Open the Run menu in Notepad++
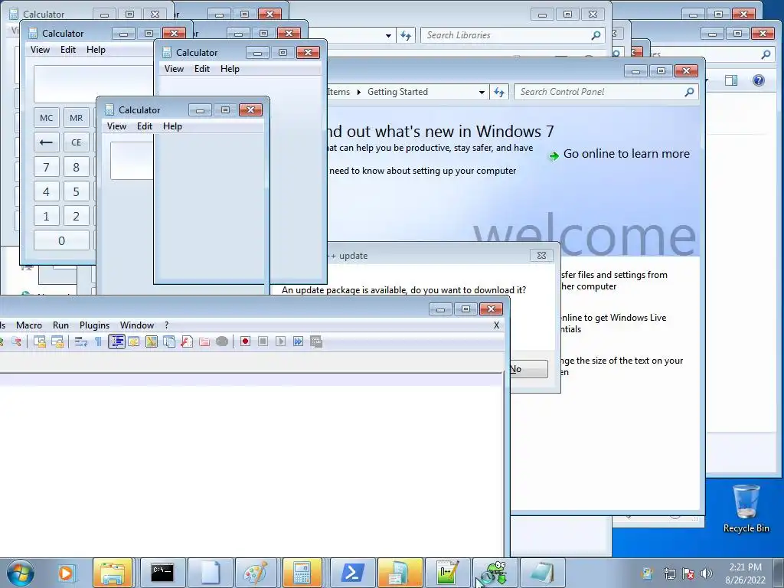This screenshot has height=588, width=784. (60, 325)
